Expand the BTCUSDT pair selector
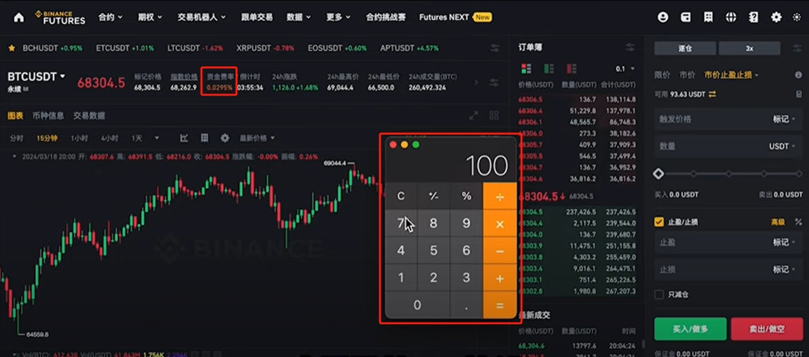The height and width of the screenshot is (357, 809). pyautogui.click(x=37, y=76)
